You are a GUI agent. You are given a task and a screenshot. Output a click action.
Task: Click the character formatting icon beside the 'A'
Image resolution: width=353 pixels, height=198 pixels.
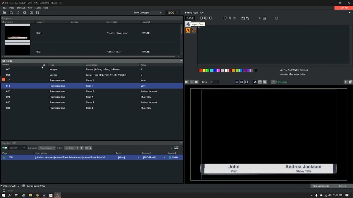click(194, 31)
